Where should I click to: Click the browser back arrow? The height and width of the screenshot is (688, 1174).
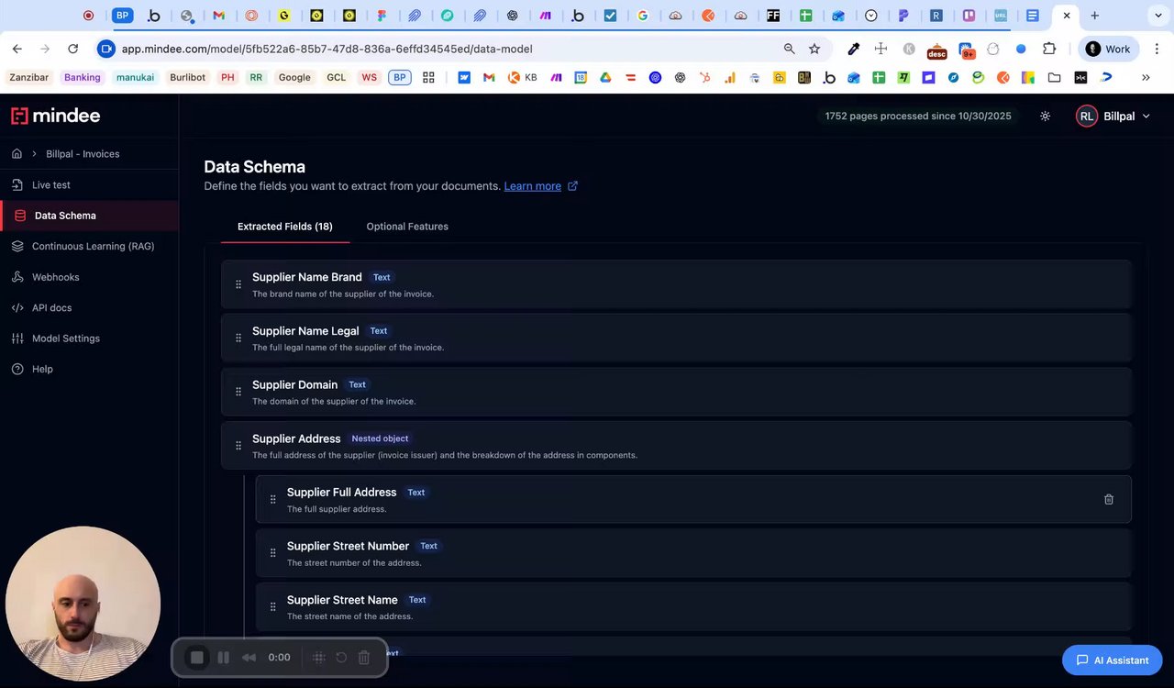18,49
